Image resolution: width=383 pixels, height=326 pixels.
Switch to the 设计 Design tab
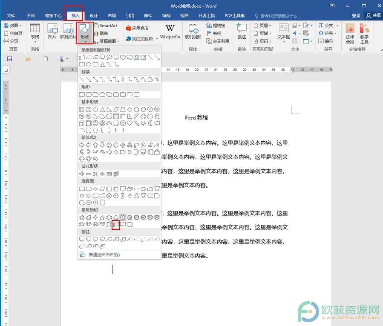pos(94,16)
